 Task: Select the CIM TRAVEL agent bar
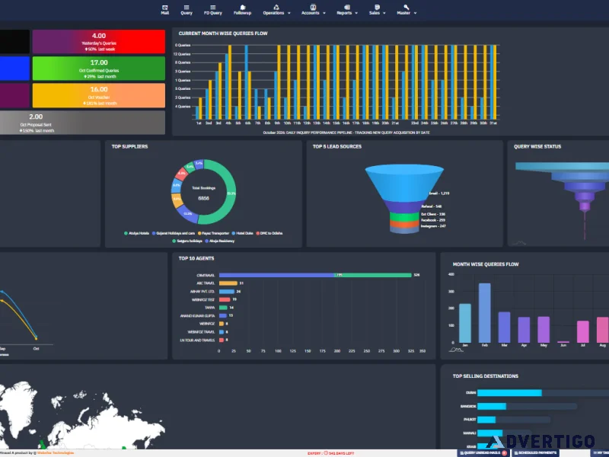pyautogui.click(x=315, y=275)
